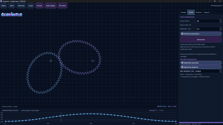Decrement Backlash with down stepper
This screenshot has height=125, width=223.
click(x=221, y=30)
